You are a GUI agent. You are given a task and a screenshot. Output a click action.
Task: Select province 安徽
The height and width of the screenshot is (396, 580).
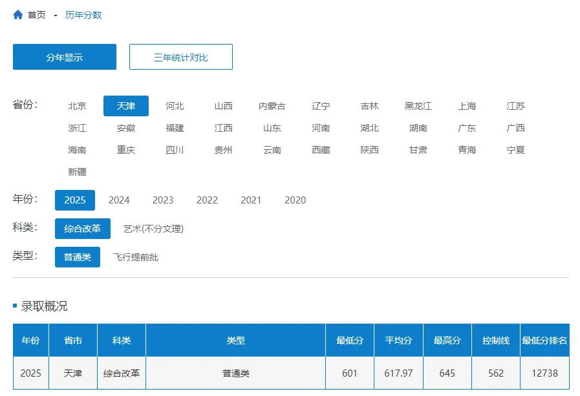126,128
